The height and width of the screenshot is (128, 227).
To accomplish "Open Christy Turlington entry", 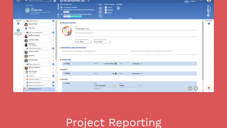I will pyautogui.click(x=40, y=68).
